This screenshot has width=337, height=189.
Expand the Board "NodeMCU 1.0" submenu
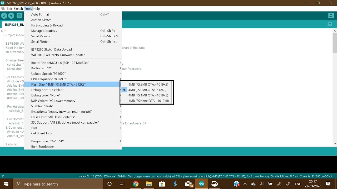click(x=73, y=63)
